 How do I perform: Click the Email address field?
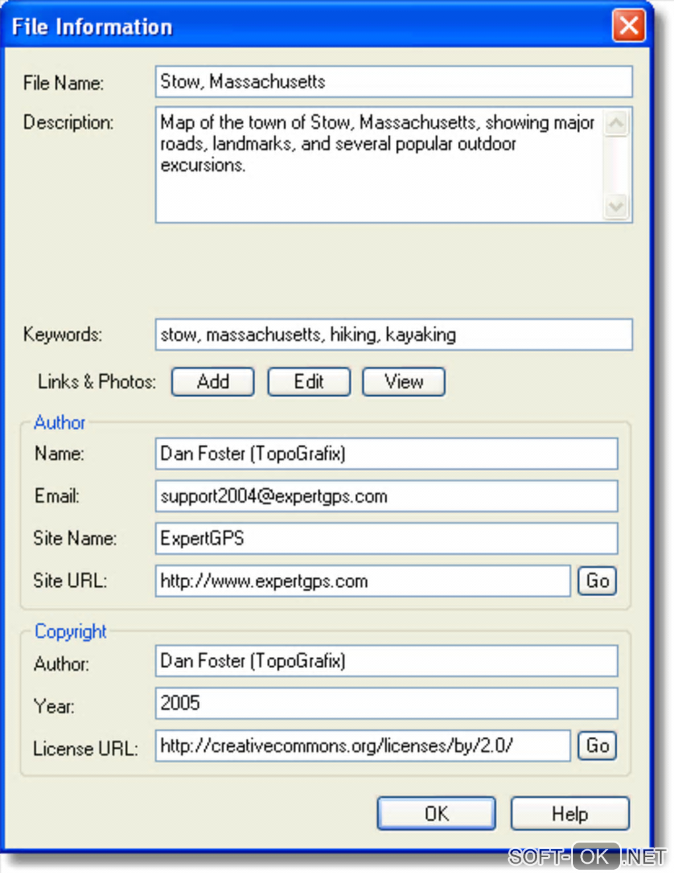pos(386,496)
